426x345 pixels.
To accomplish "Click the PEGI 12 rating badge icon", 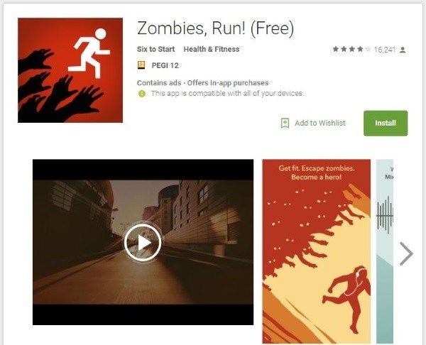I will click(141, 65).
